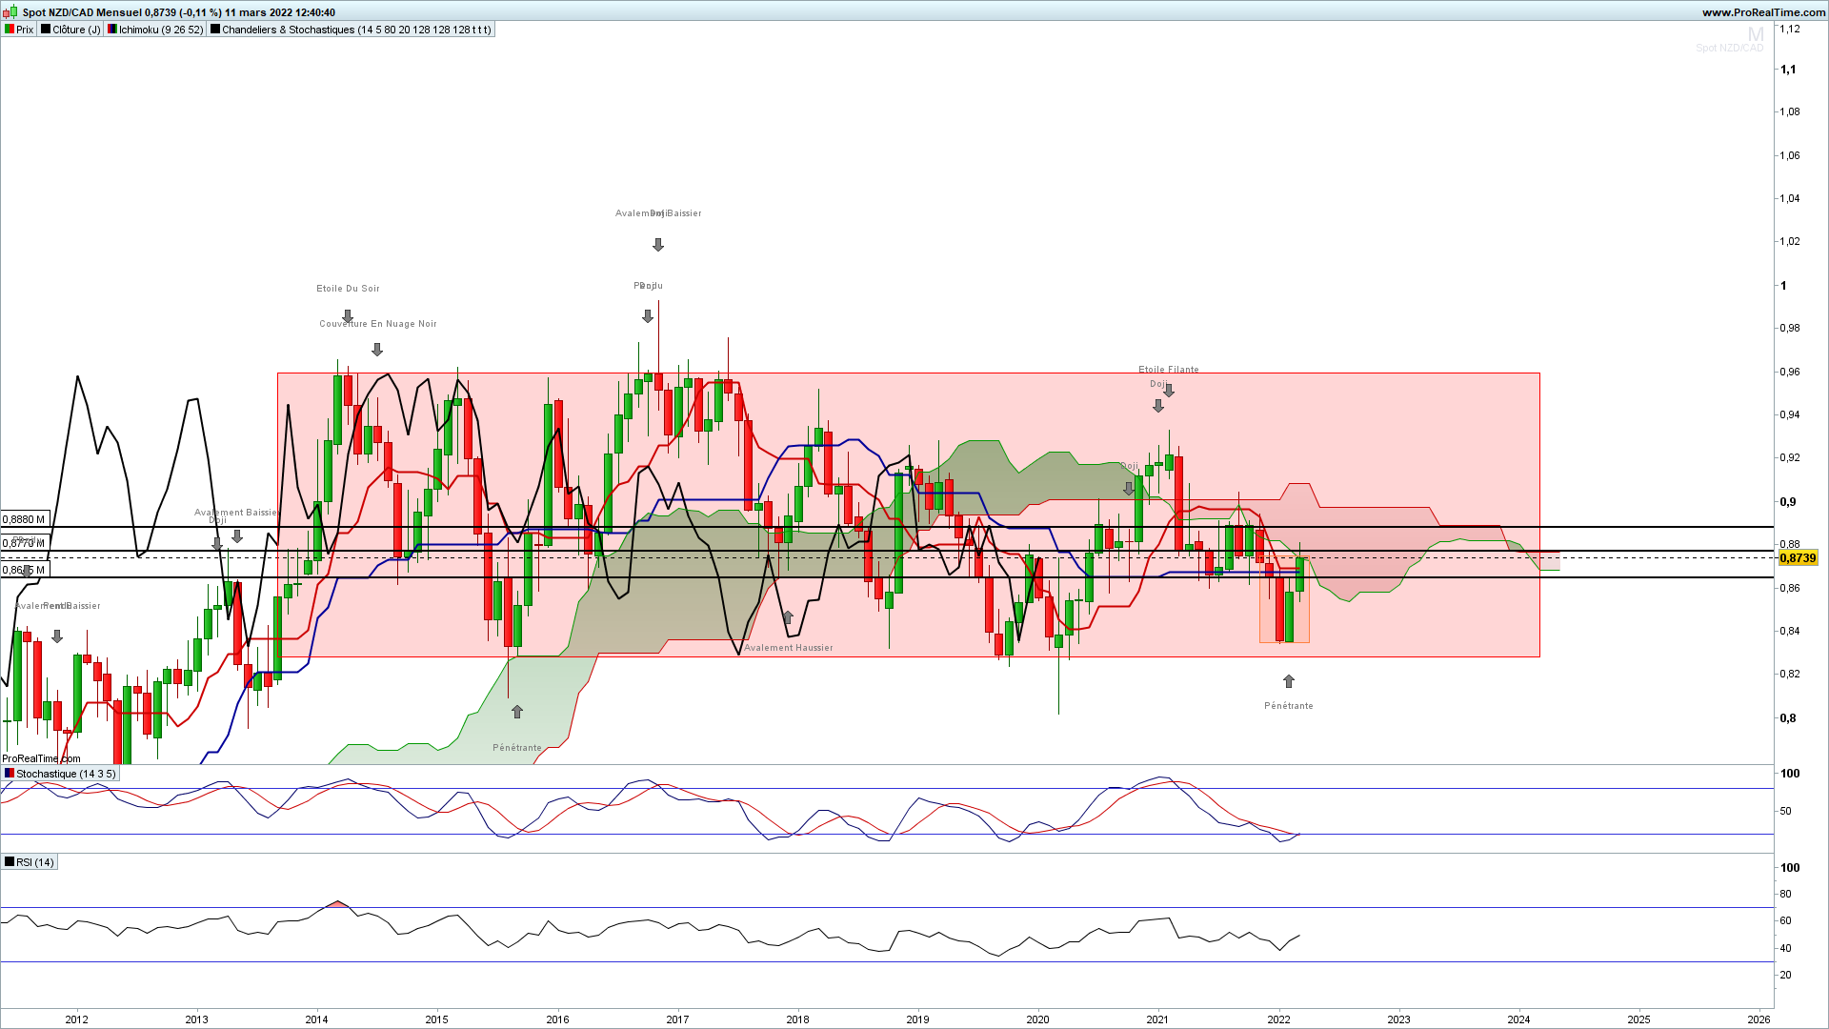Click the Pénétrante up arrow near 2022
Screen dimensions: 1829x1029
[1289, 681]
